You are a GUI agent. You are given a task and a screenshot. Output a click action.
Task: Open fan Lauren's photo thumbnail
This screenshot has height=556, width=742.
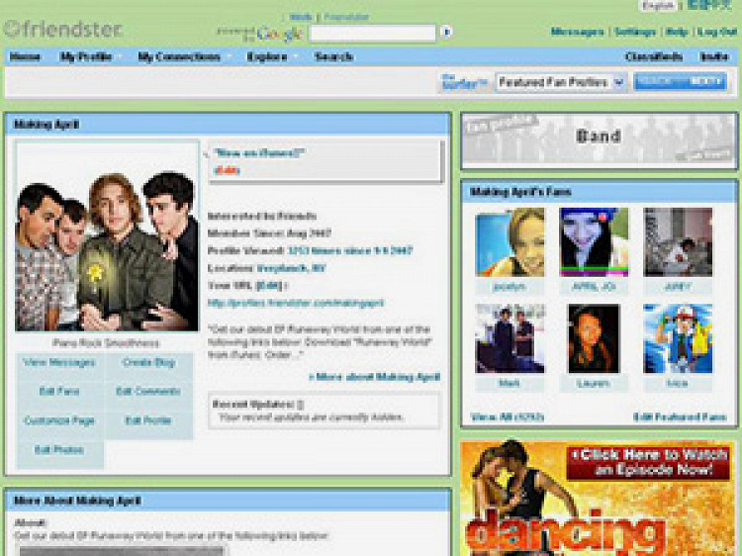coord(594,338)
